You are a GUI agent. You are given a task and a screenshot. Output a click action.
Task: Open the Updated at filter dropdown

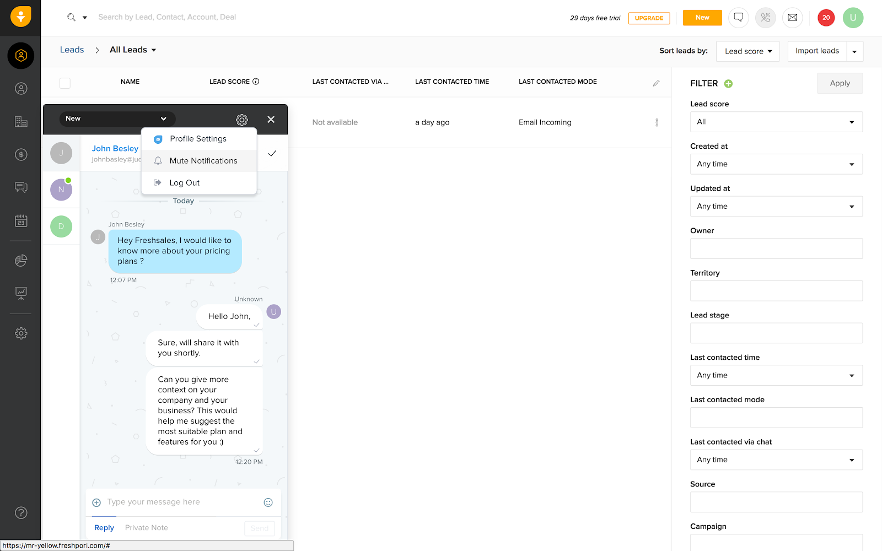tap(776, 207)
